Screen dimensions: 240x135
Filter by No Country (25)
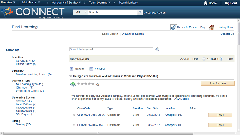[26, 61]
